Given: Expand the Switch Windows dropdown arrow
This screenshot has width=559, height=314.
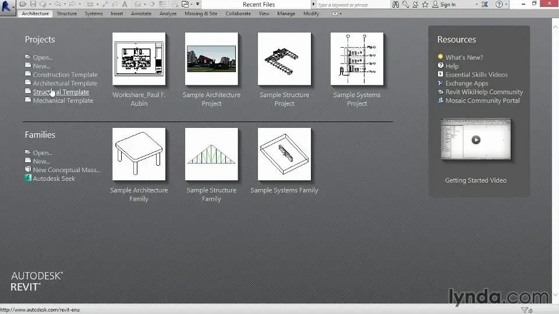Looking at the screenshot, I should tap(192, 4).
